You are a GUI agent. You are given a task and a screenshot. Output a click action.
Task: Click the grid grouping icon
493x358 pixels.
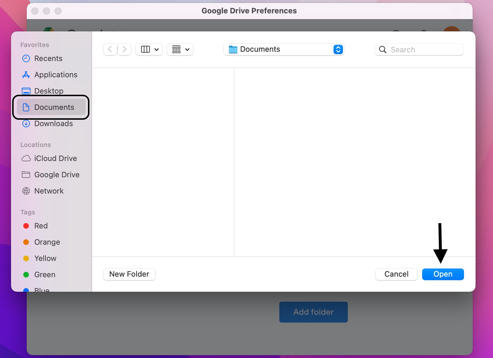click(177, 49)
